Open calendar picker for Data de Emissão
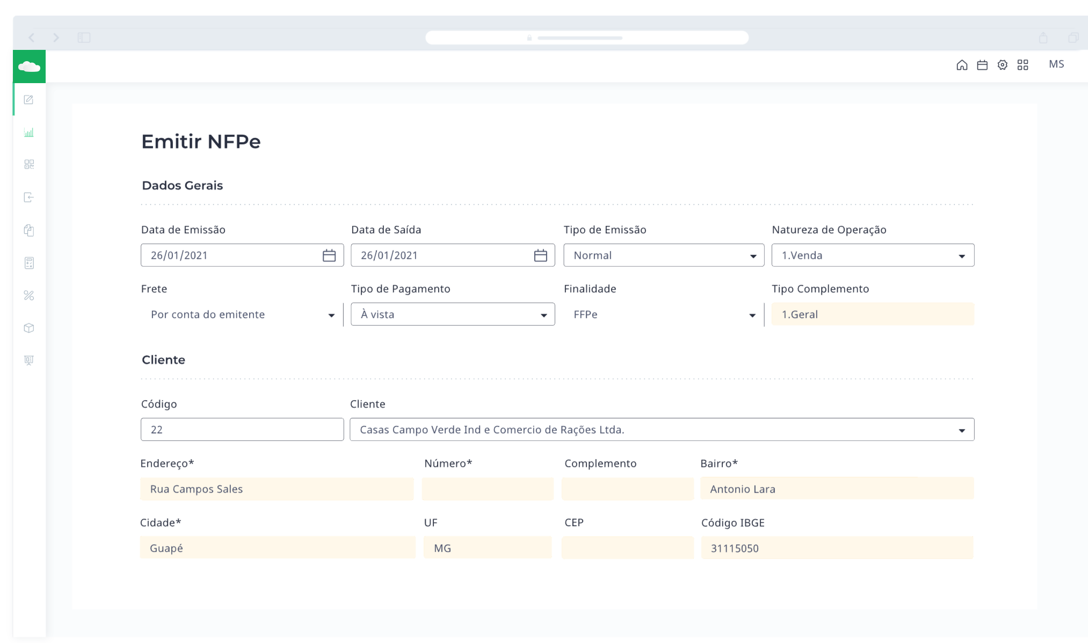 click(x=329, y=255)
